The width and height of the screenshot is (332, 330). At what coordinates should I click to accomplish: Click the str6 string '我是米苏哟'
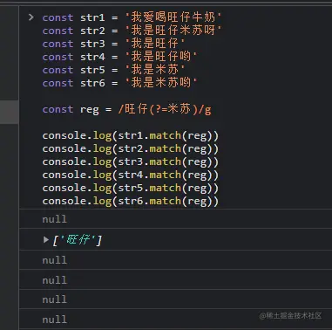[x=161, y=83]
